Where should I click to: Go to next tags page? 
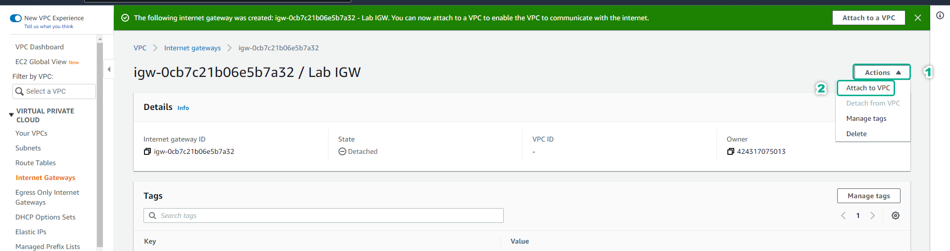[873, 215]
